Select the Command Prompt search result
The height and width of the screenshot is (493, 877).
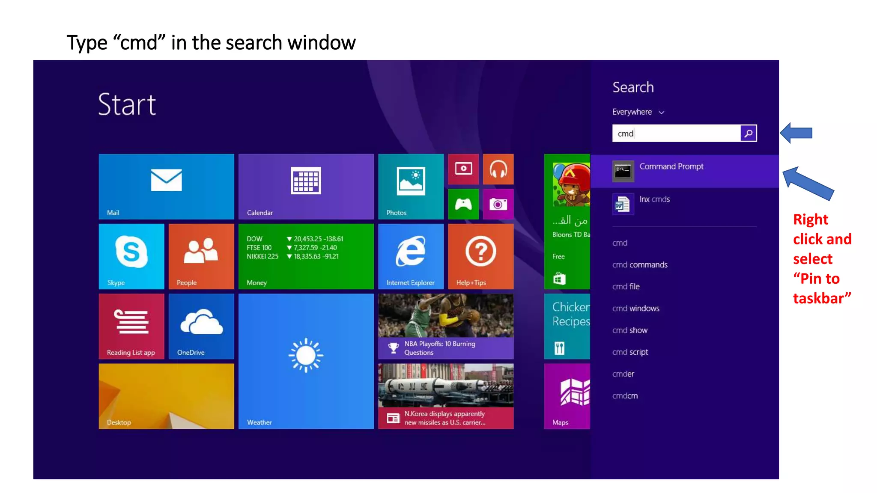point(684,171)
